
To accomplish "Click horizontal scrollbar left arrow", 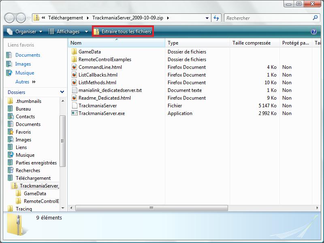I will [x=71, y=208].
